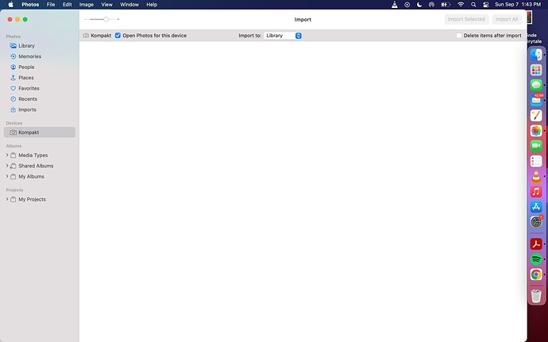Open Imports in the sidebar
548x342 pixels.
coord(40,110)
